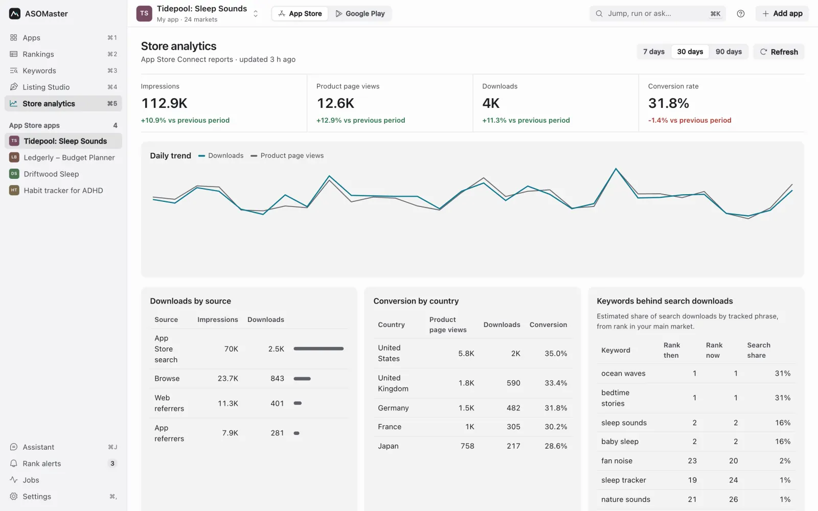Open Apps in the sidebar
The height and width of the screenshot is (511, 818).
point(63,38)
